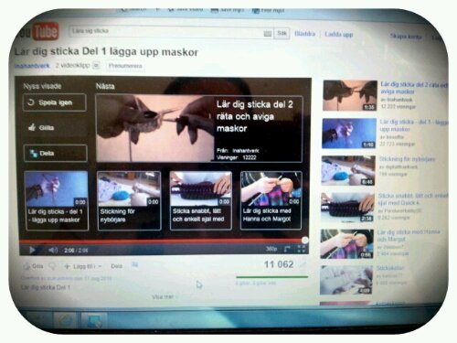457x343 pixels.
Task: Open Stickning för nybörjare end screen thumbnail
Action: 129,200
